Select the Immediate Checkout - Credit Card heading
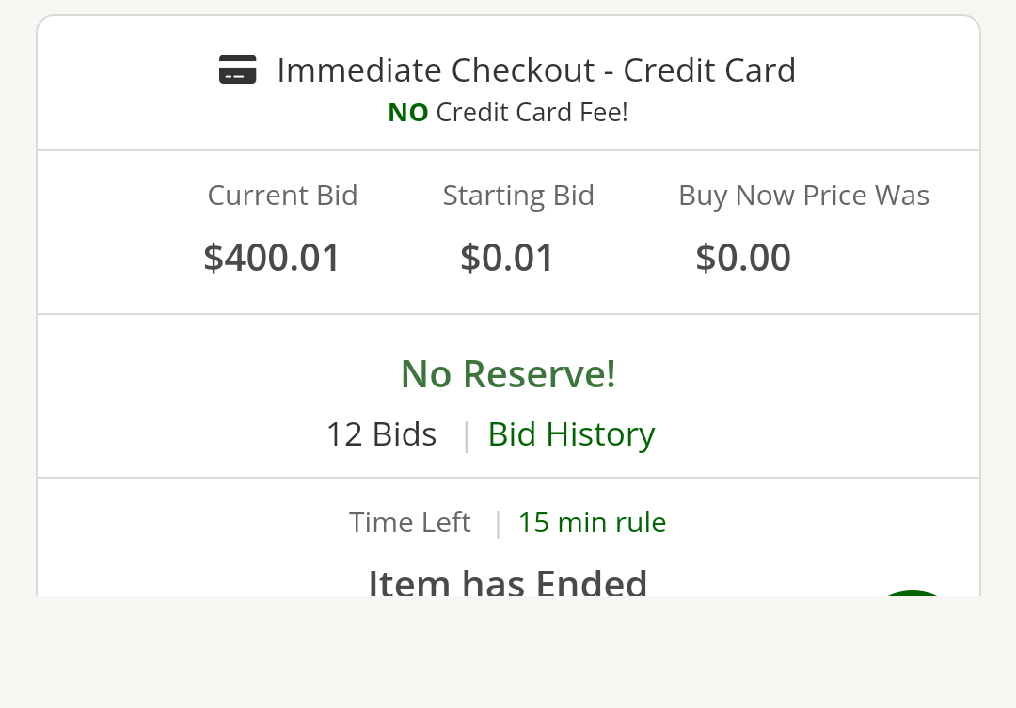This screenshot has height=708, width=1016. pyautogui.click(x=536, y=70)
